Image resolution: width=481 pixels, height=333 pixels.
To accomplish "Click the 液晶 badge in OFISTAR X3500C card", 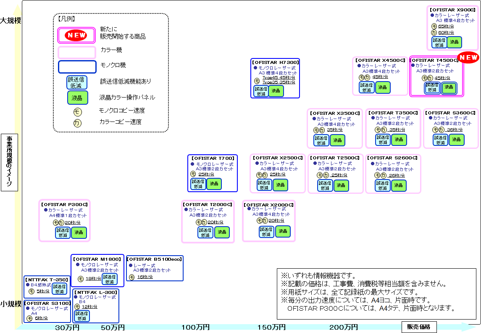I will click(x=337, y=140).
